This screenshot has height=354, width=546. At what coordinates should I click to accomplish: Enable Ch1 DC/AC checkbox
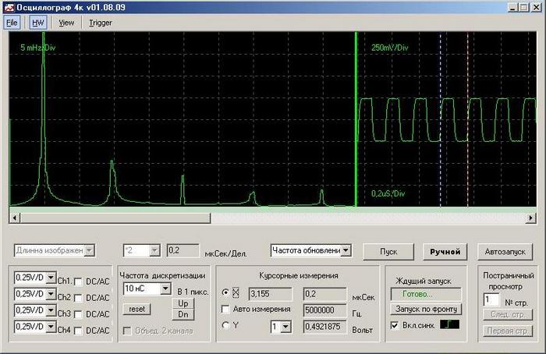(78, 281)
